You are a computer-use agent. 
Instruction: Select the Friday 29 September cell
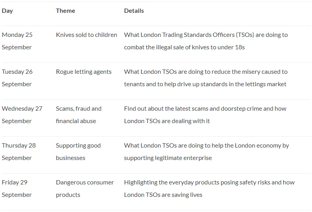[17, 189]
